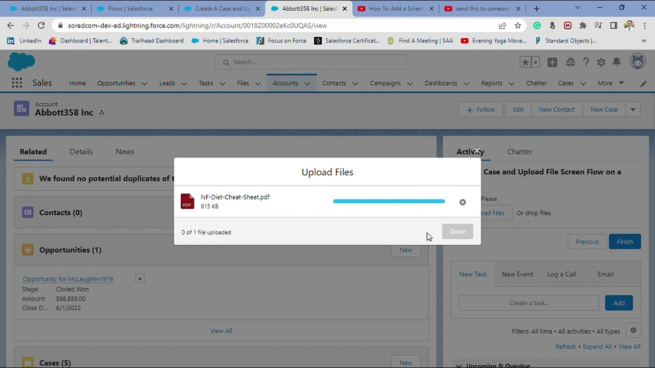The height and width of the screenshot is (368, 655).
Task: Bookmark this page star in address bar
Action: tap(518, 26)
